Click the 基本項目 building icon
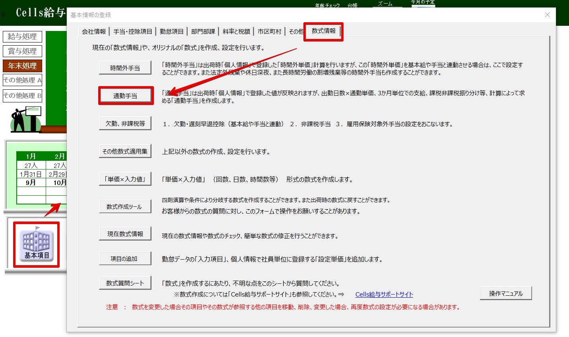Image resolution: width=569 pixels, height=337 pixels. pos(36,244)
